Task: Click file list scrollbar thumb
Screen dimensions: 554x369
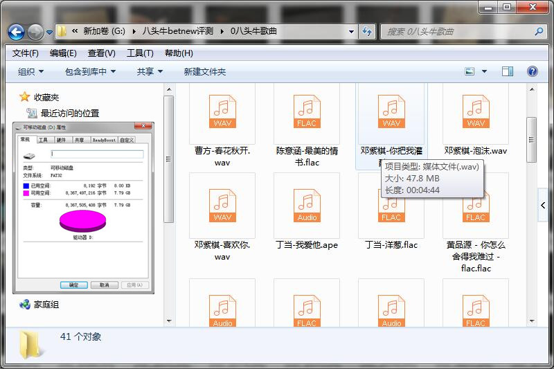Action: (531, 140)
